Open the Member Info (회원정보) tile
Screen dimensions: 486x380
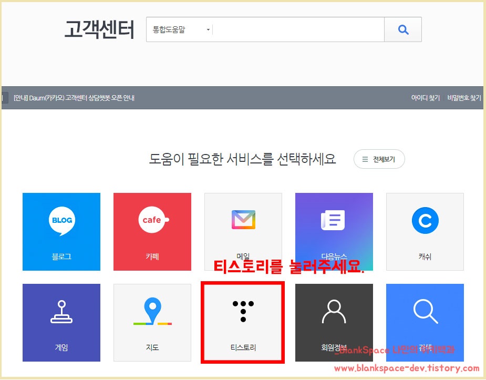click(x=334, y=322)
